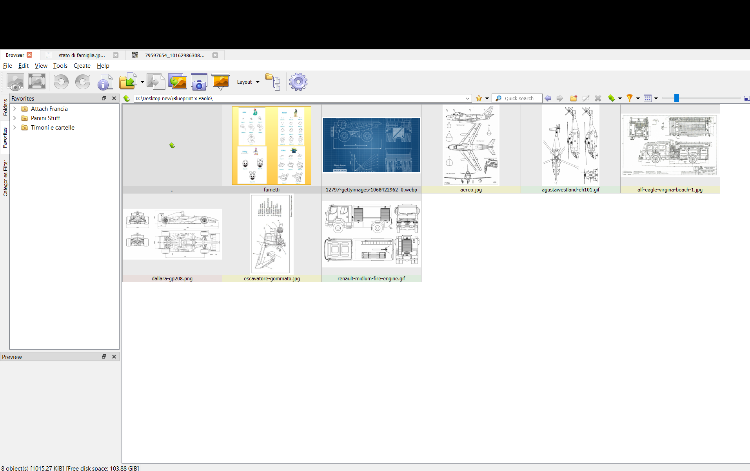Open the folder path combo box dropdown

click(x=467, y=99)
